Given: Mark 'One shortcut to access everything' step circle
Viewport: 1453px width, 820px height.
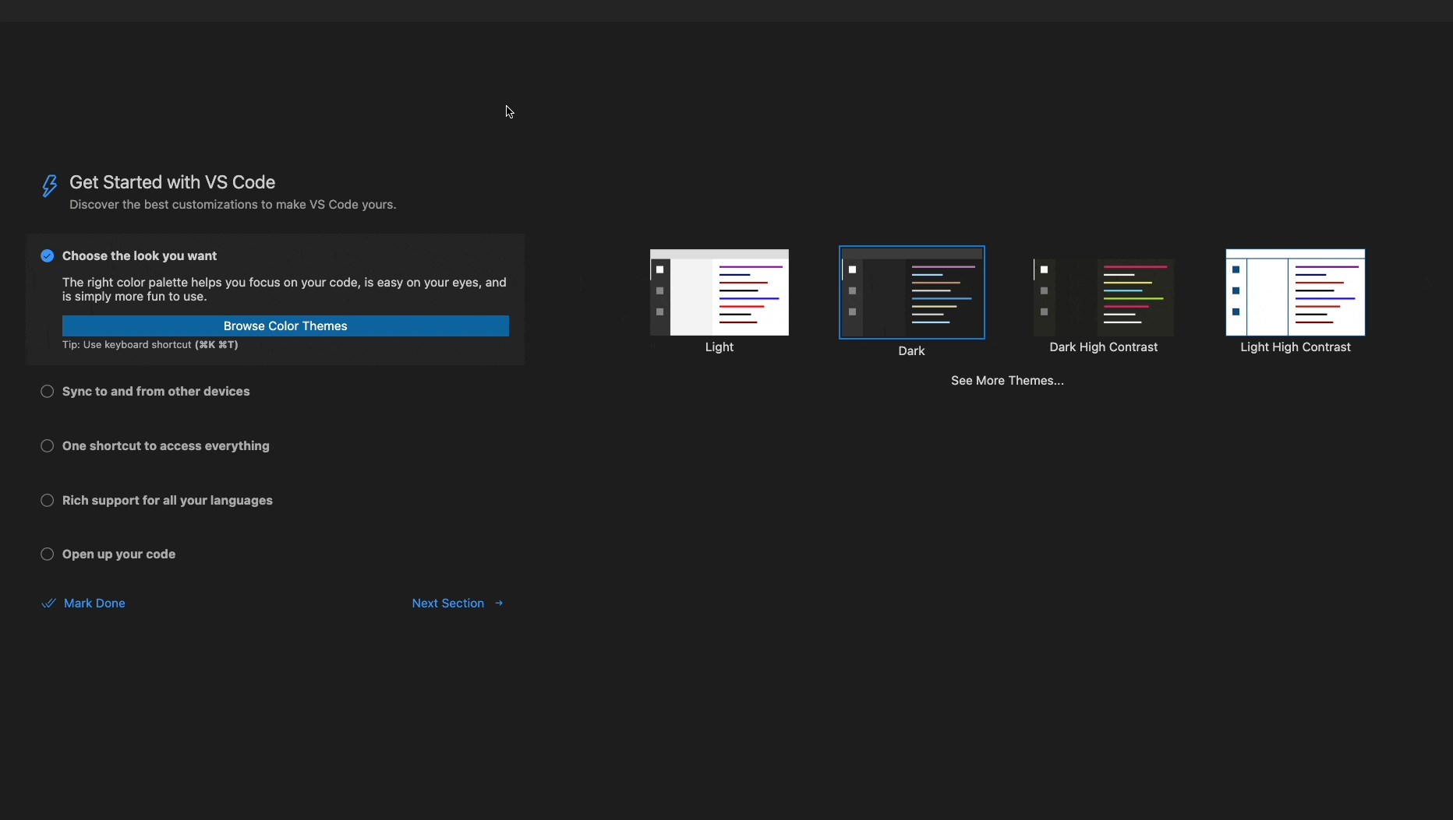Looking at the screenshot, I should 48,446.
